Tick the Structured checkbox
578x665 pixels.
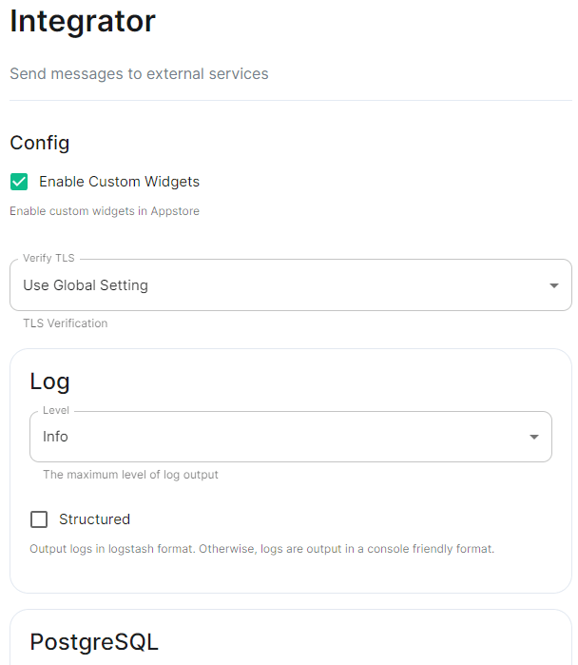click(x=39, y=519)
